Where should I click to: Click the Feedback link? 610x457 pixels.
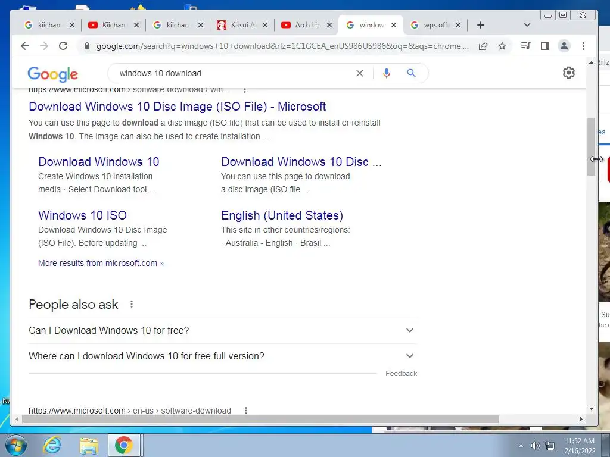pyautogui.click(x=401, y=374)
